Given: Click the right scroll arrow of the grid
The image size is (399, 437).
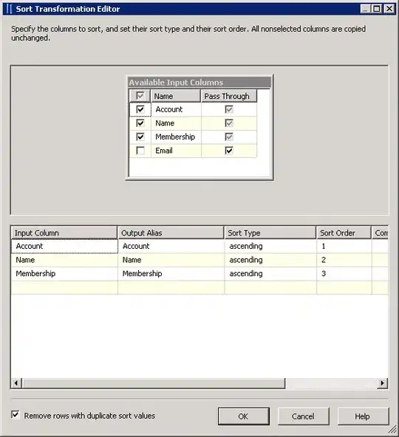Looking at the screenshot, I should (382, 383).
